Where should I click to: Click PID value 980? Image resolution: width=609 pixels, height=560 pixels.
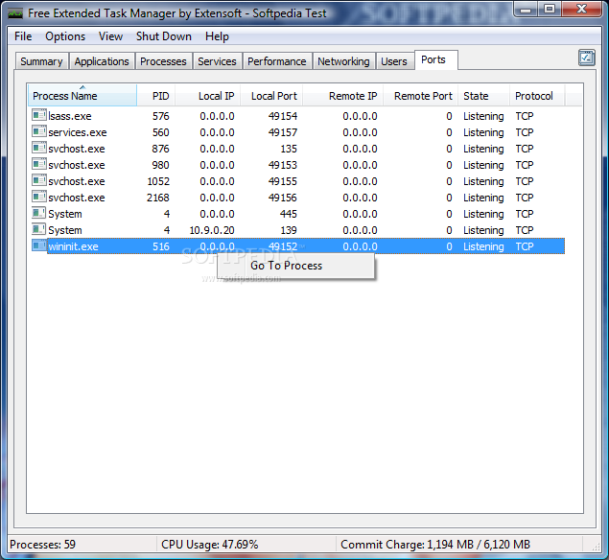point(161,165)
